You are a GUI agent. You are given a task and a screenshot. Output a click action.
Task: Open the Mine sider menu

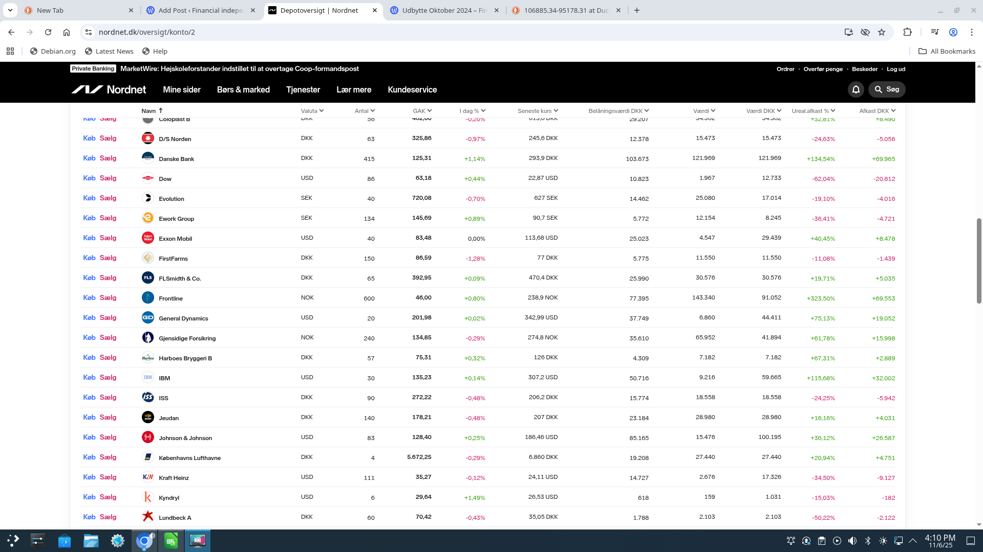(x=182, y=89)
